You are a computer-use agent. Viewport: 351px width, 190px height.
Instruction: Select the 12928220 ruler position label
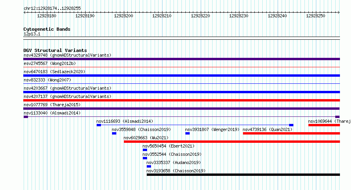[x=200, y=16]
